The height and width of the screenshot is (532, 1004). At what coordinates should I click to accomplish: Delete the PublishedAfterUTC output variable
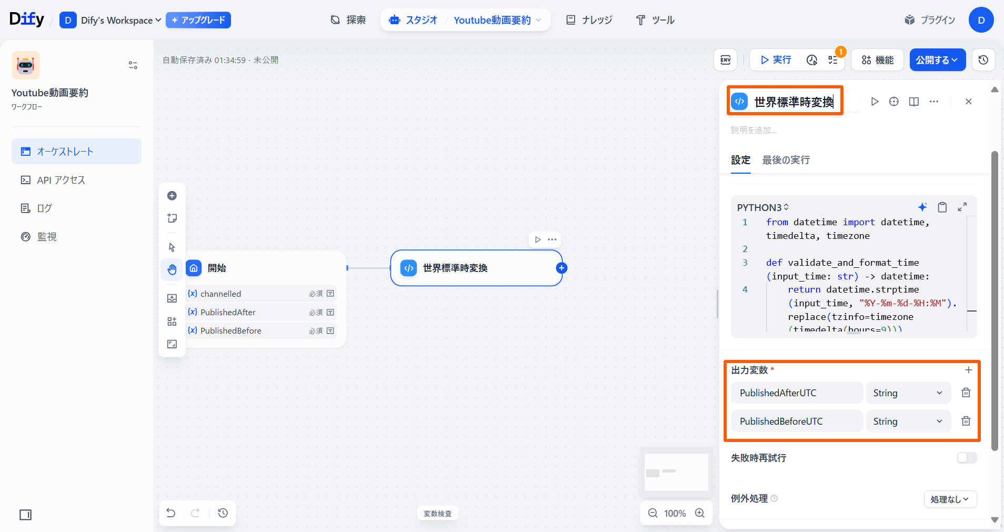tap(966, 393)
